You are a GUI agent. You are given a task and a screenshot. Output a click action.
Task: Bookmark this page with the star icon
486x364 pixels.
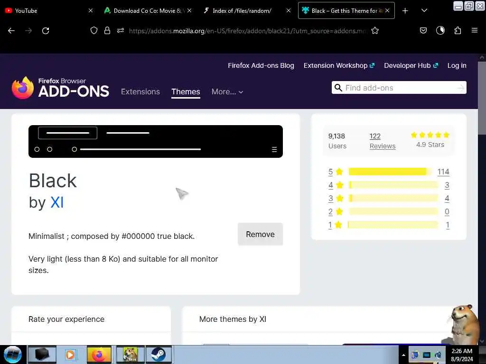[x=375, y=30]
